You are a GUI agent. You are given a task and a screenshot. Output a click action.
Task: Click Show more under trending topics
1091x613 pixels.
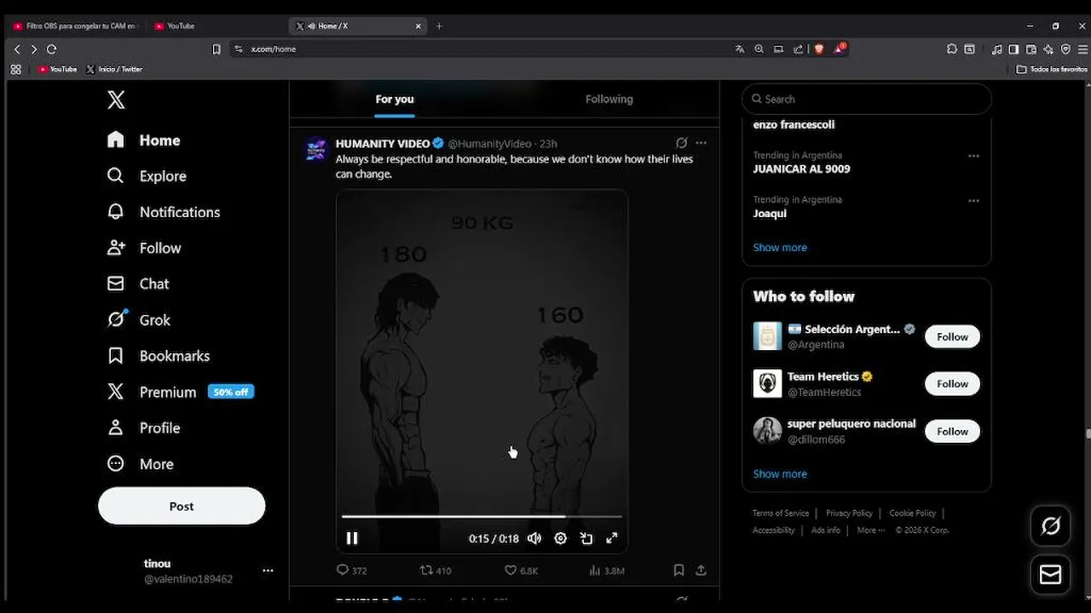click(x=780, y=248)
